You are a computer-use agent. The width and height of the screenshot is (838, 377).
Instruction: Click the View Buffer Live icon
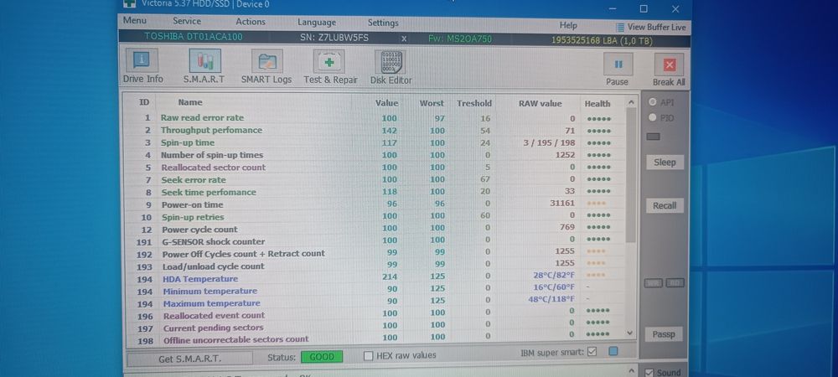pyautogui.click(x=620, y=28)
